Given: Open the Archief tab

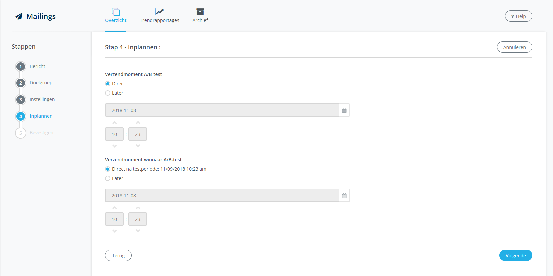Looking at the screenshot, I should coord(200,16).
